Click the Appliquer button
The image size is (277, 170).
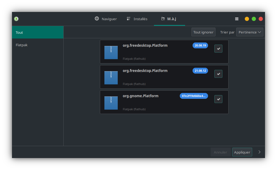[242, 152]
